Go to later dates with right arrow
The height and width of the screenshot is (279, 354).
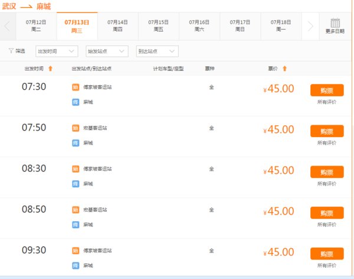coord(310,26)
